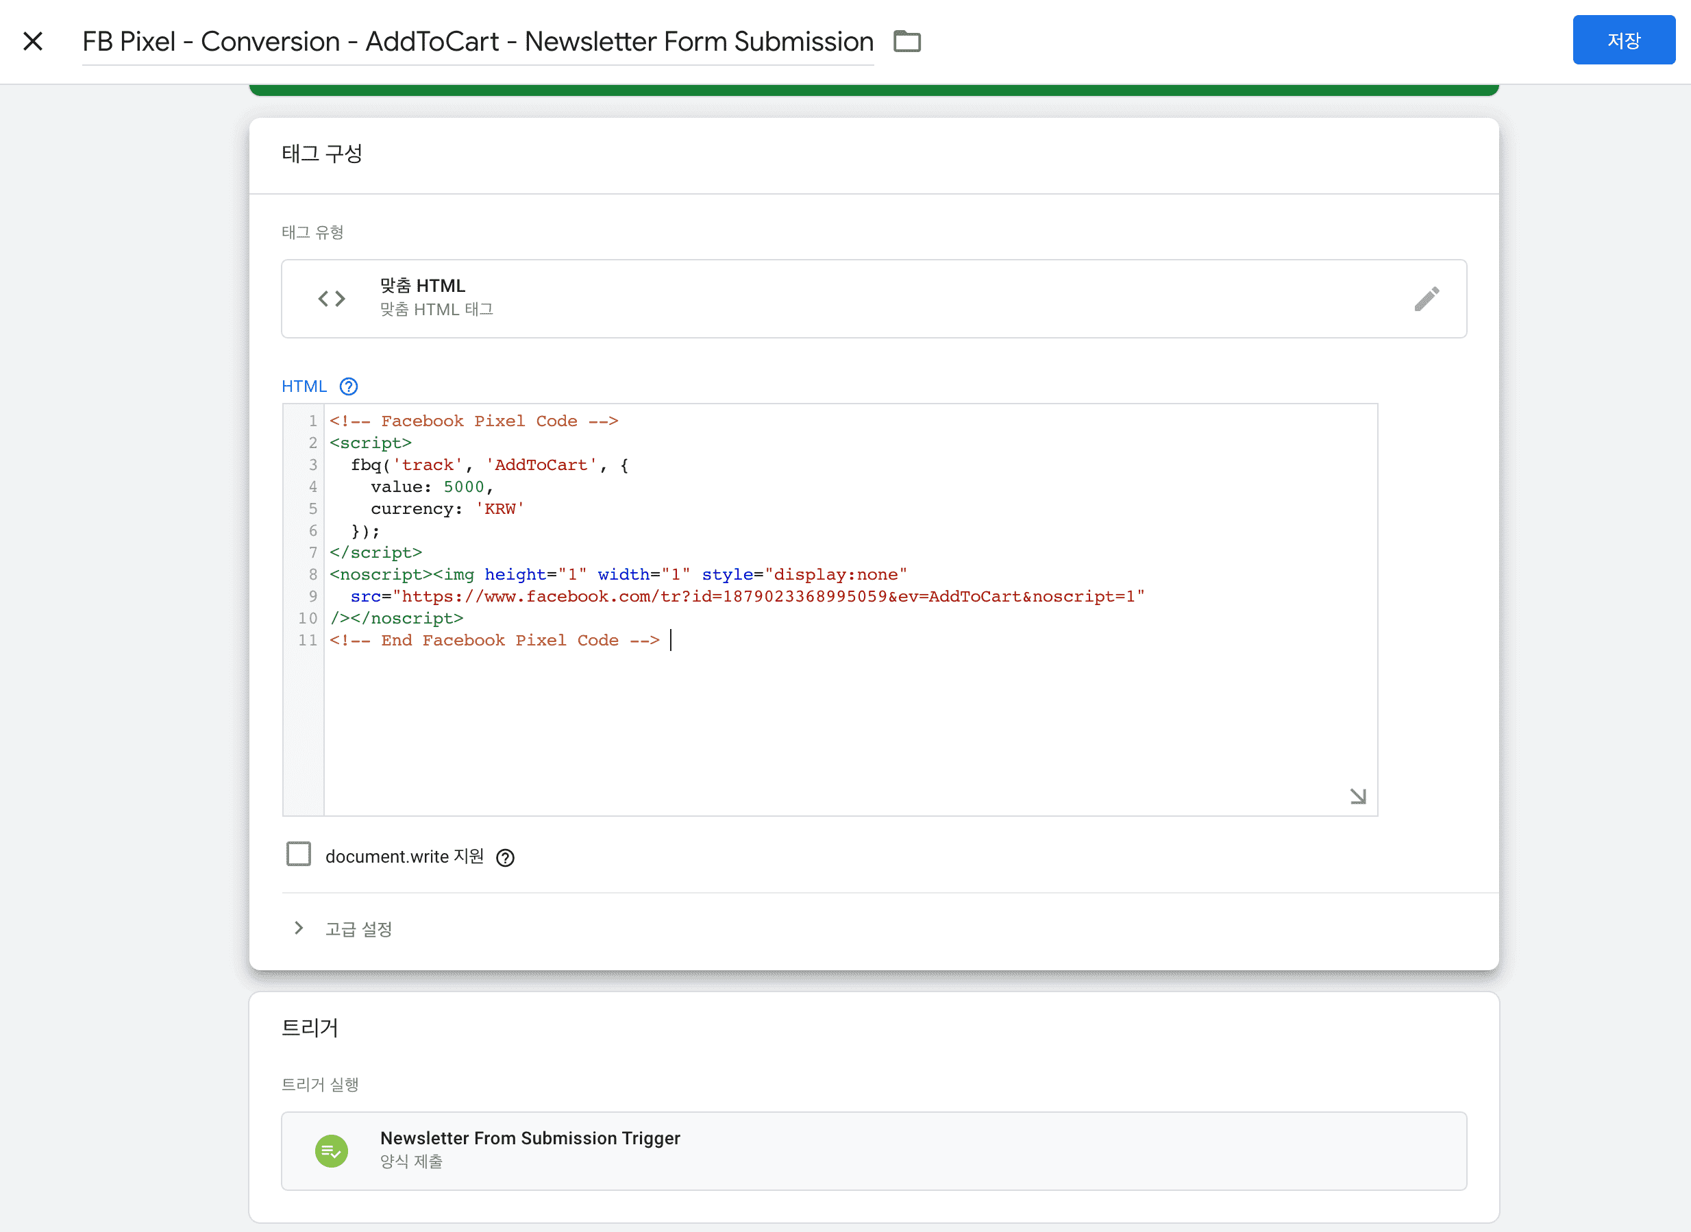The height and width of the screenshot is (1232, 1691).
Task: Open the HTML help question mark icon
Action: (x=348, y=386)
